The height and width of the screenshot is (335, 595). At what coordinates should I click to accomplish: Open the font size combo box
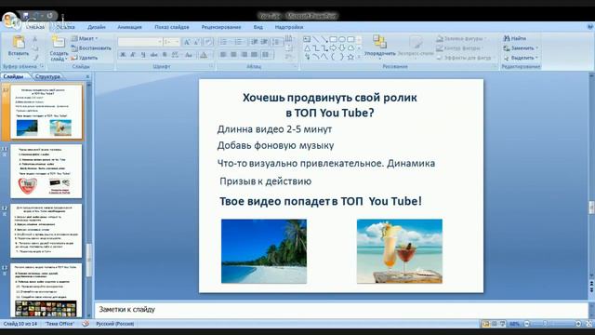pos(171,42)
